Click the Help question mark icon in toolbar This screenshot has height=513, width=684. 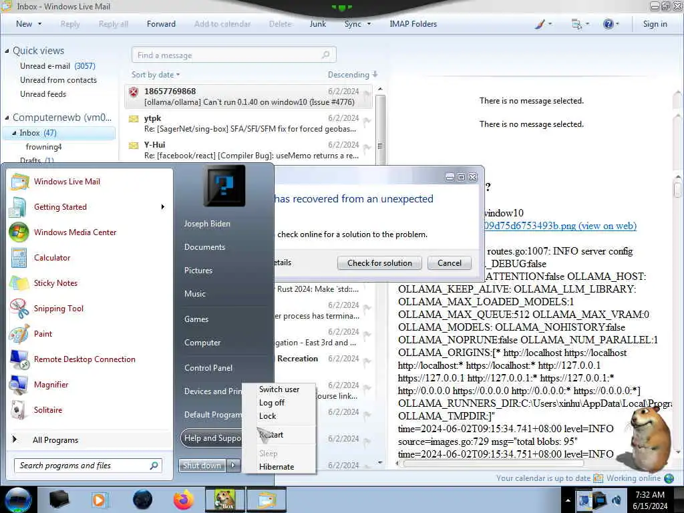(608, 24)
